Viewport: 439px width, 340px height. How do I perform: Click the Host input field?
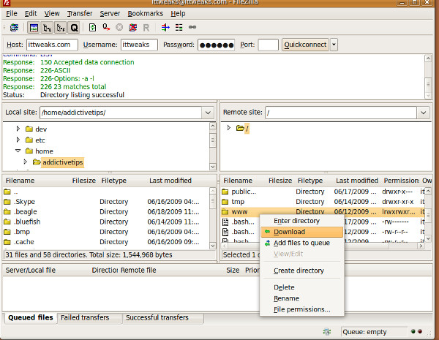(52, 45)
